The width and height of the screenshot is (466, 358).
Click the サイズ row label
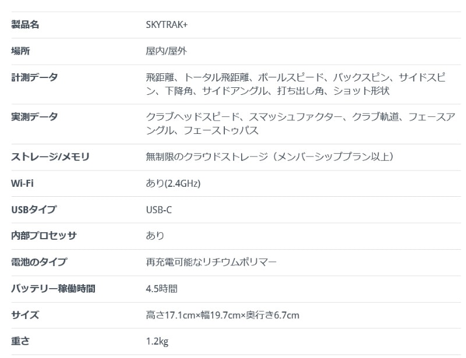[x=25, y=316]
